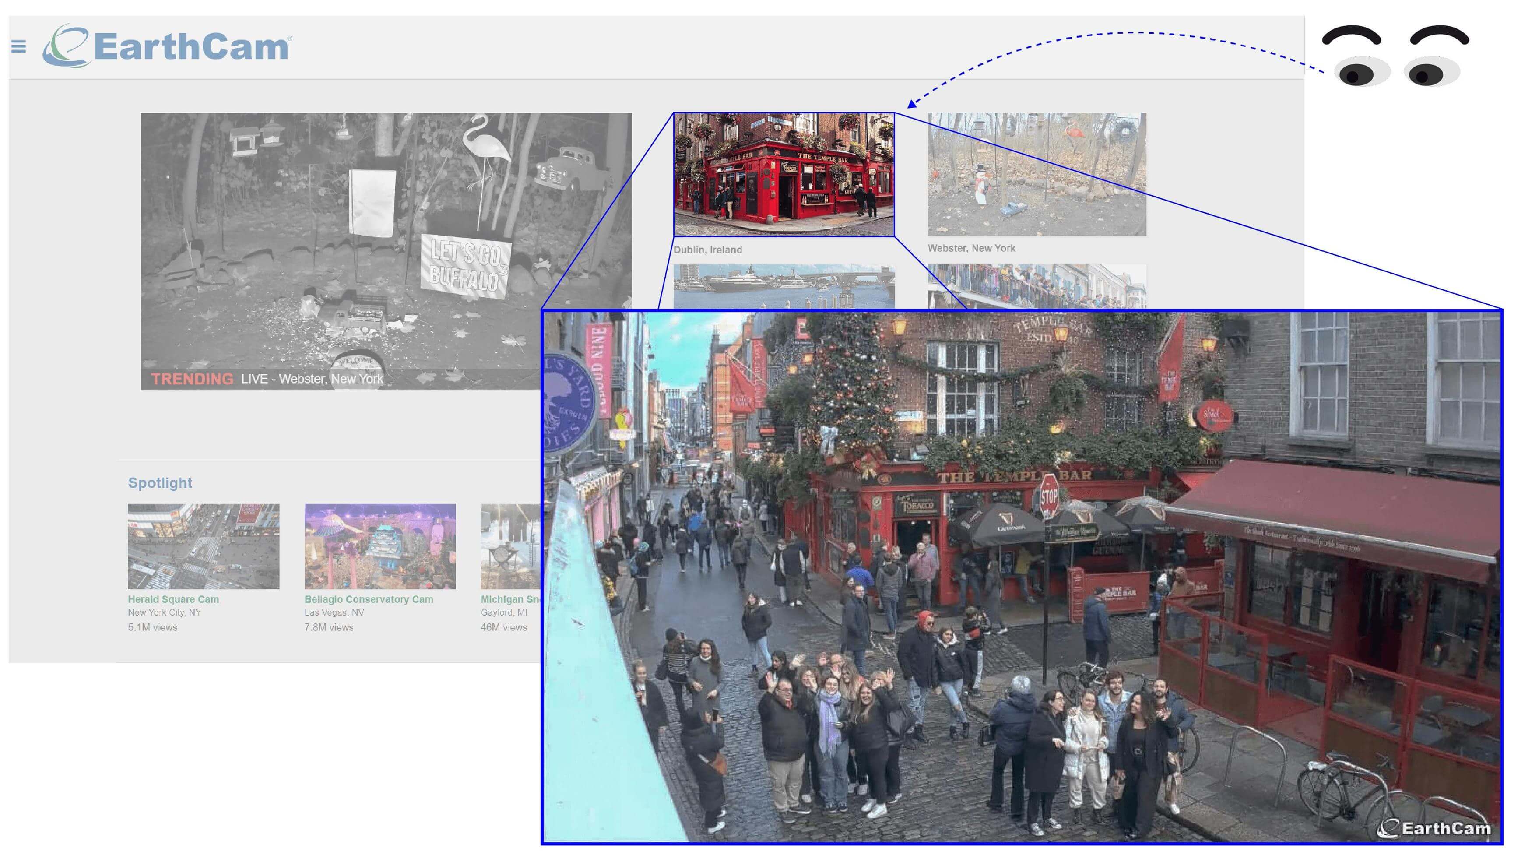Open the Bellagio Conservatory Cam thumbnail
1532x862 pixels.
380,546
